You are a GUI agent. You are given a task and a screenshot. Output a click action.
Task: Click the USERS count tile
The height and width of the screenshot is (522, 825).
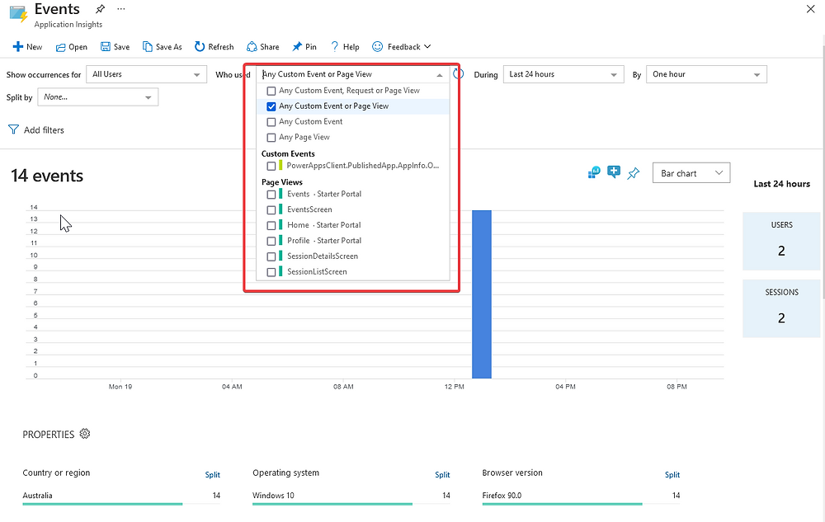pyautogui.click(x=781, y=242)
